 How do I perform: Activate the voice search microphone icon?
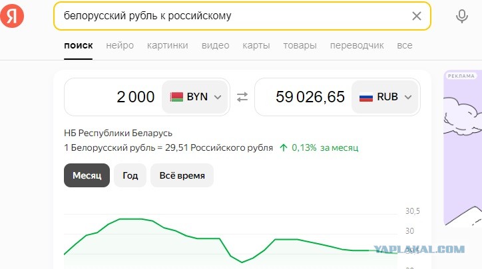coord(462,16)
